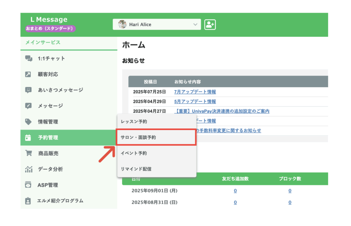Open the Hari Alice account dropdown
351x226 pixels.
click(157, 24)
